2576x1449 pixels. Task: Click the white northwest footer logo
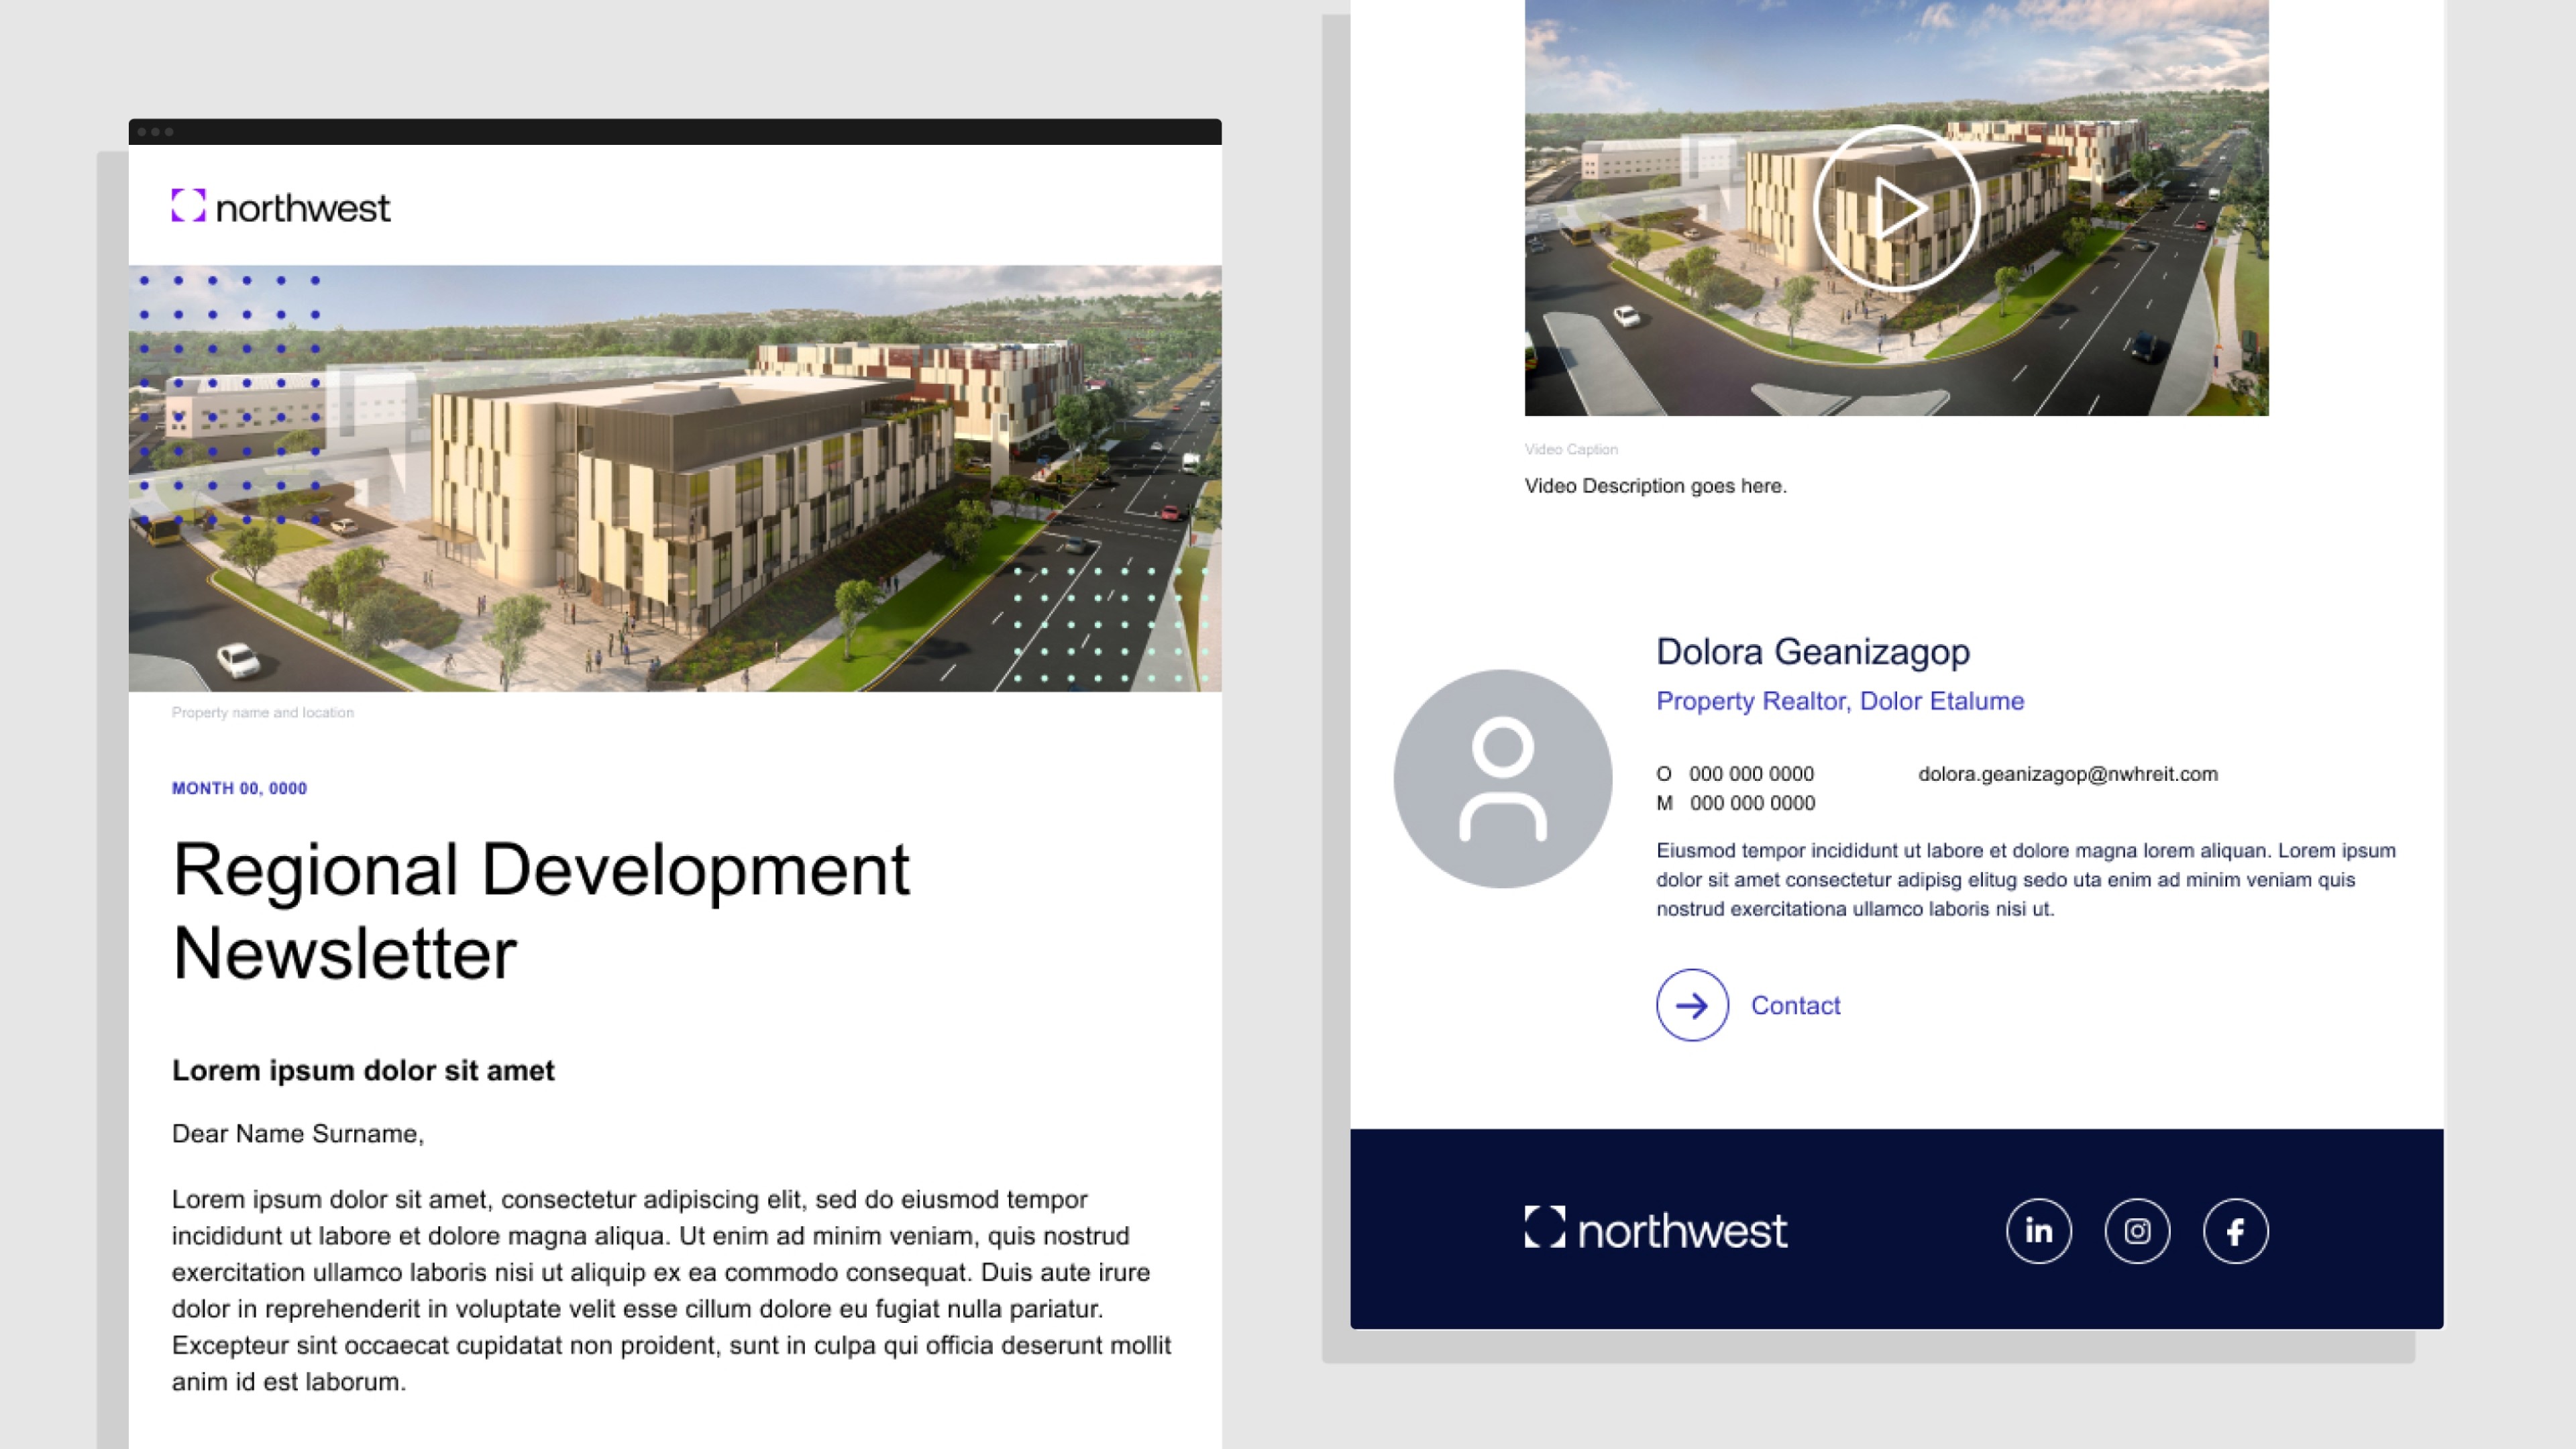(x=1655, y=1229)
